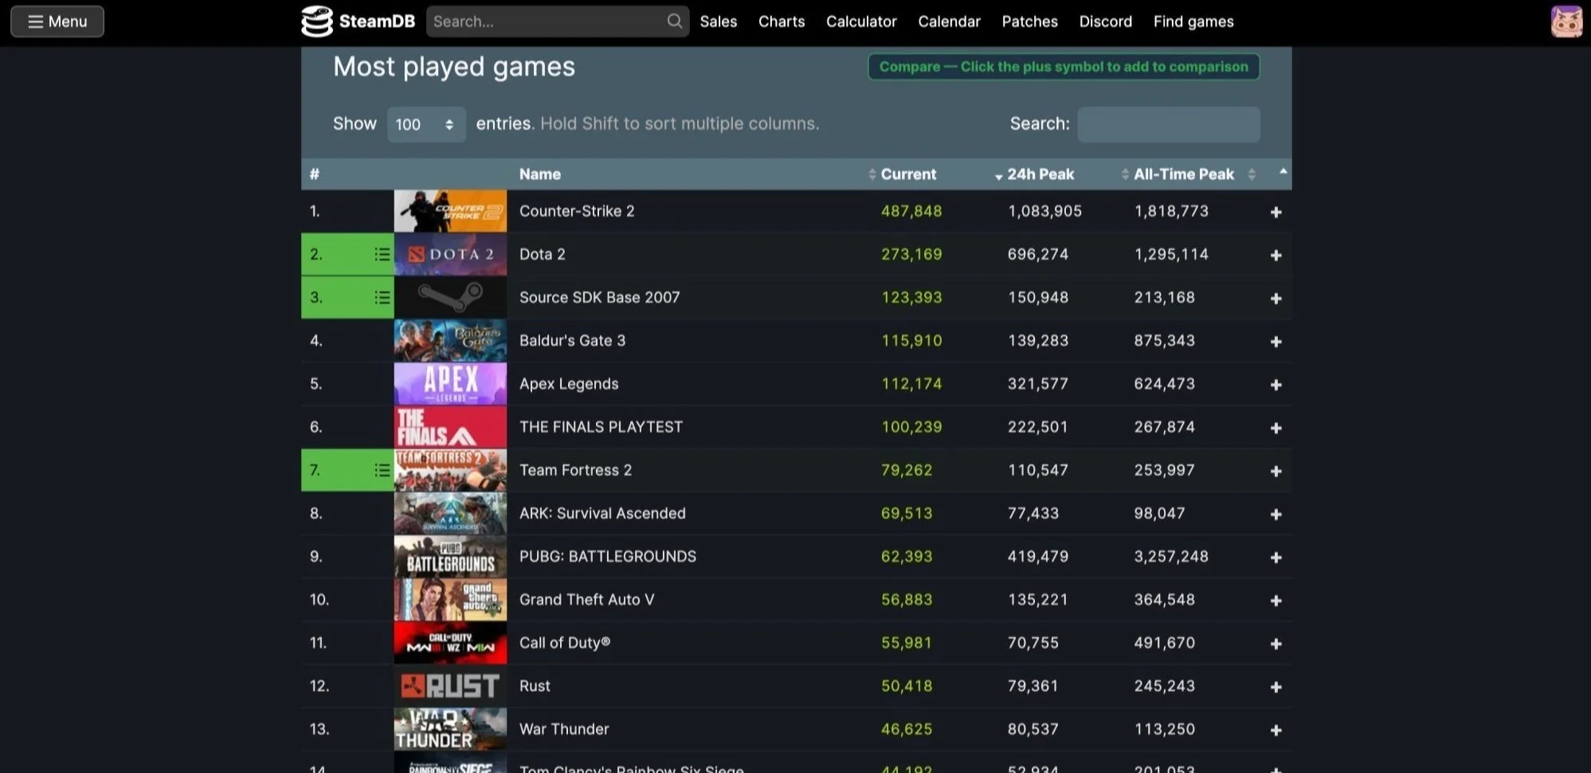The image size is (1591, 773).
Task: Open the Charts nav item
Action: (x=781, y=21)
